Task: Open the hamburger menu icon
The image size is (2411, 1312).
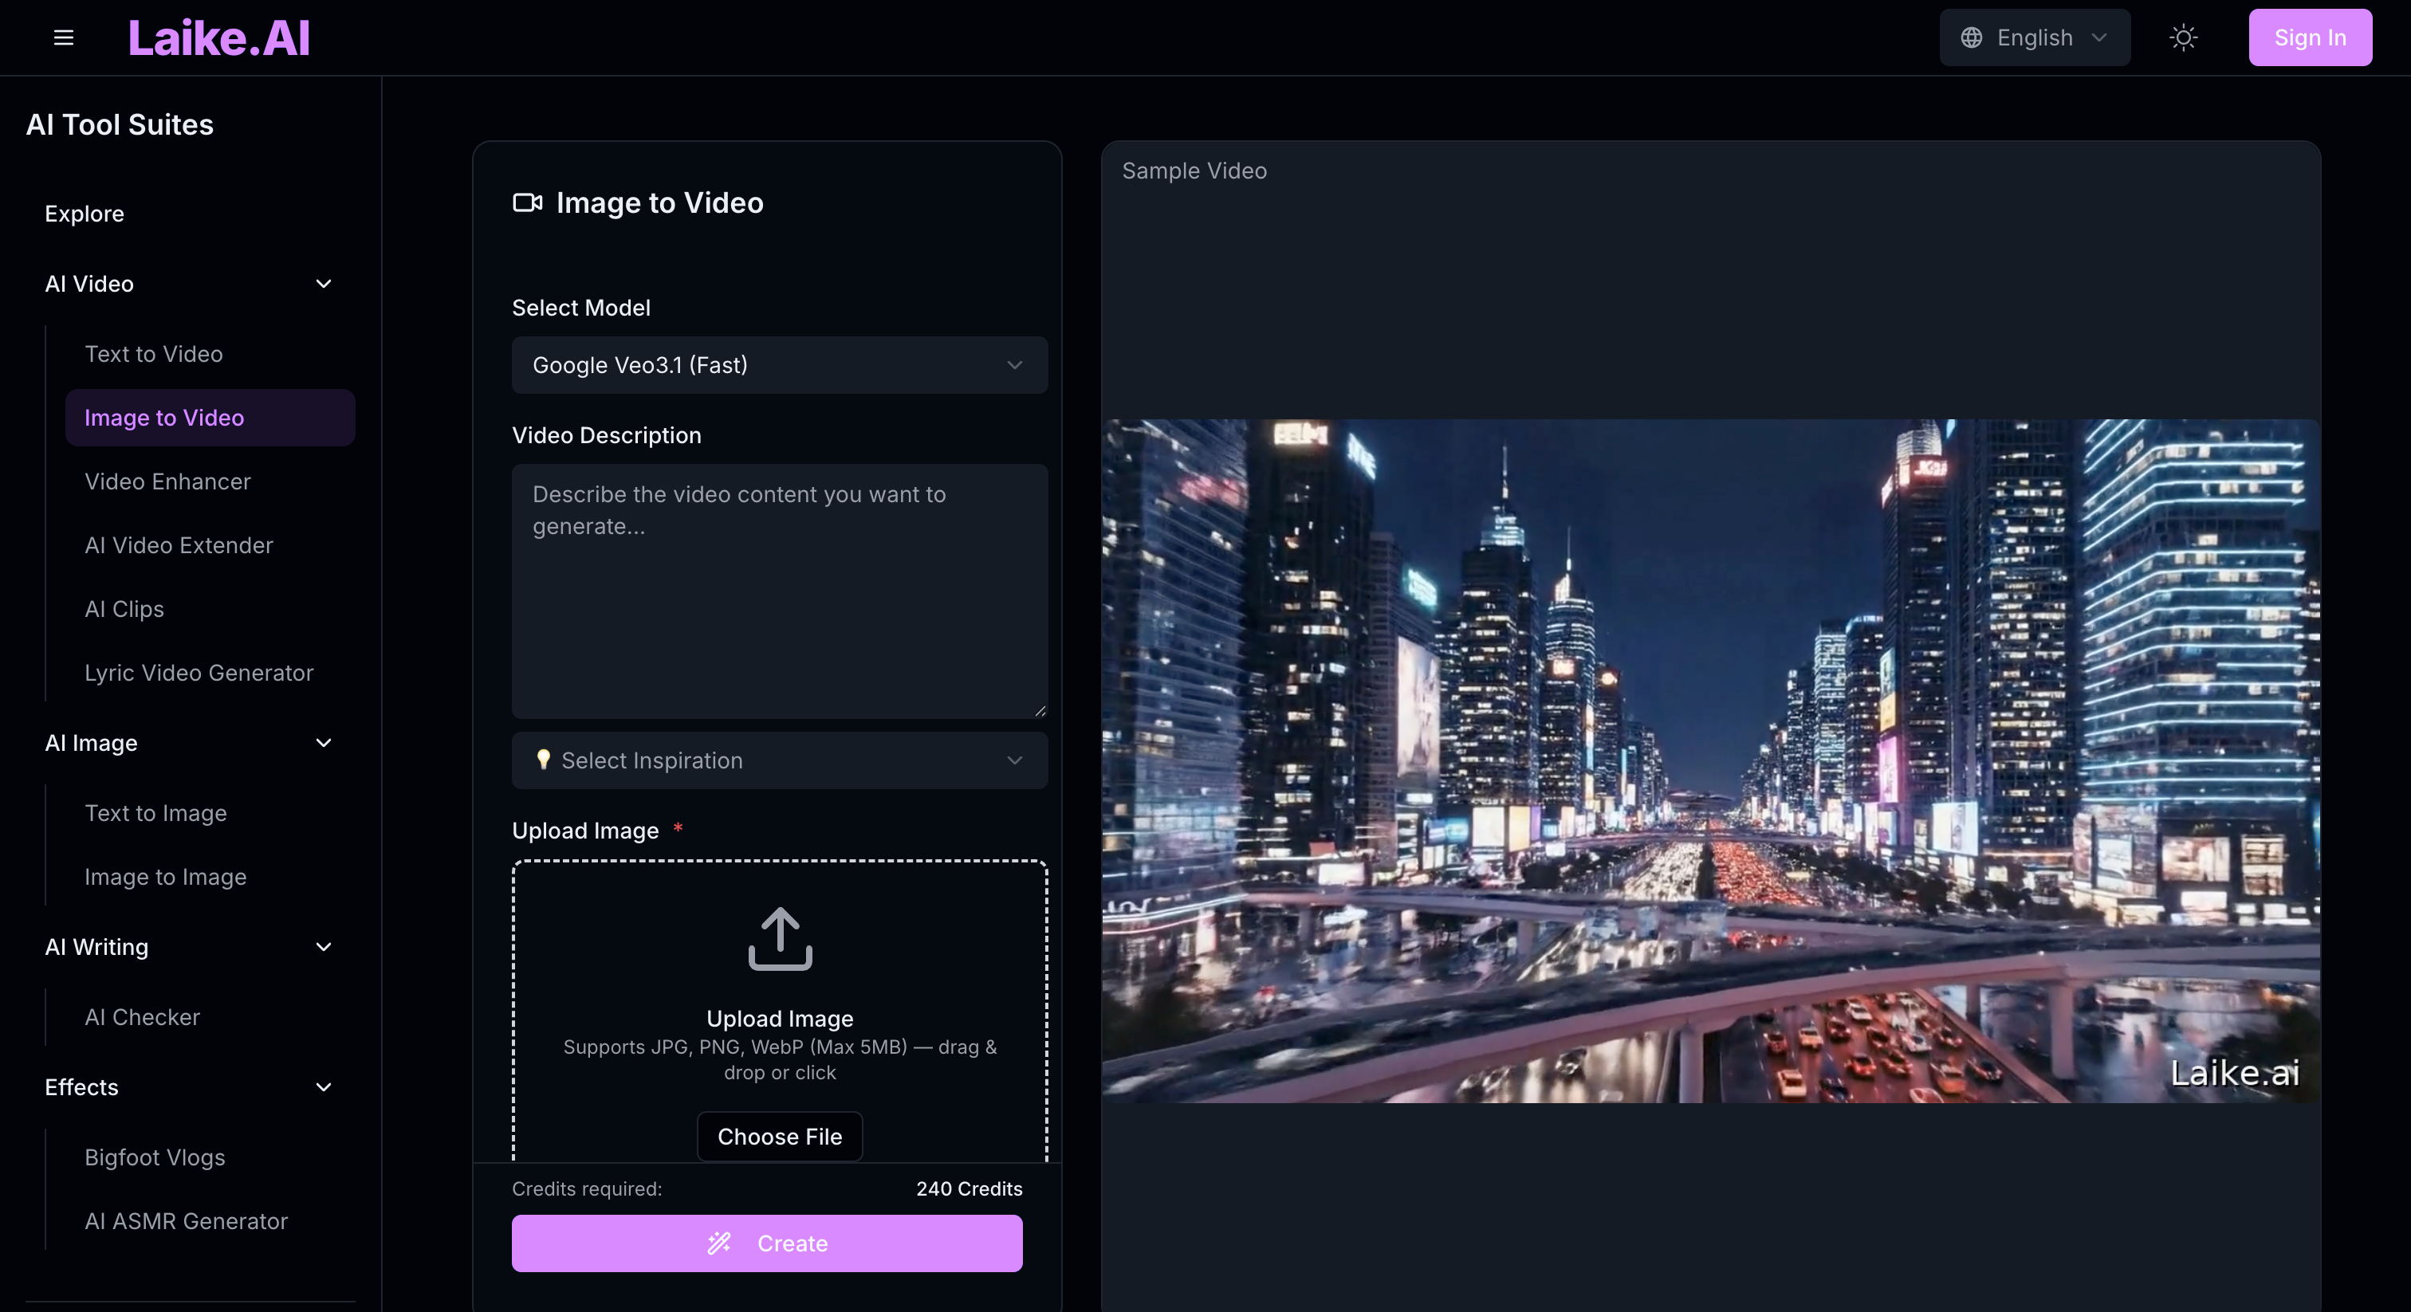Action: (64, 37)
